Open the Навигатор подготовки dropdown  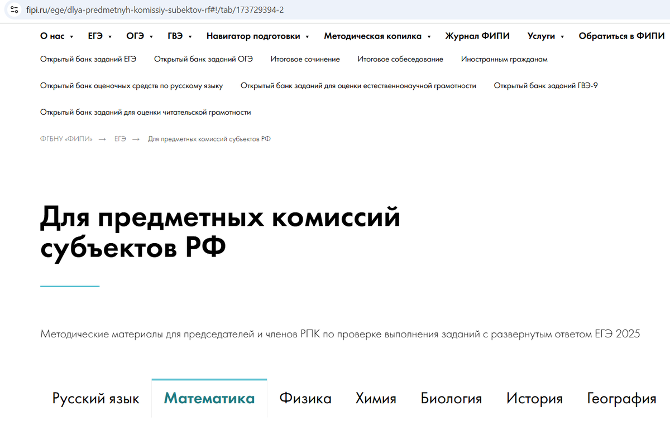pos(254,36)
